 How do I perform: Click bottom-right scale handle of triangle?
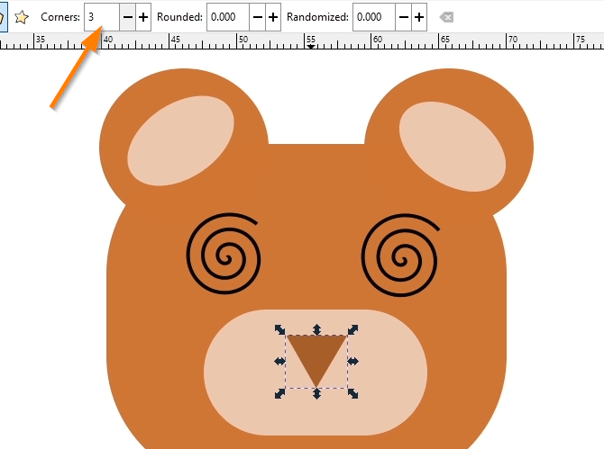pos(353,393)
